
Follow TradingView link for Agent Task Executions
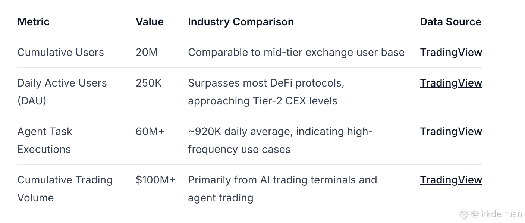(x=451, y=131)
